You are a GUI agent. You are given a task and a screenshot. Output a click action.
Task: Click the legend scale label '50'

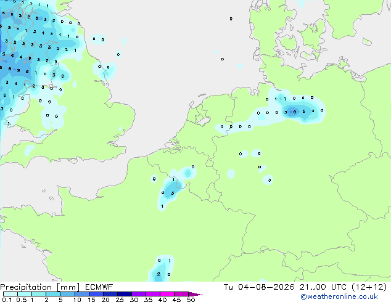coord(191,300)
